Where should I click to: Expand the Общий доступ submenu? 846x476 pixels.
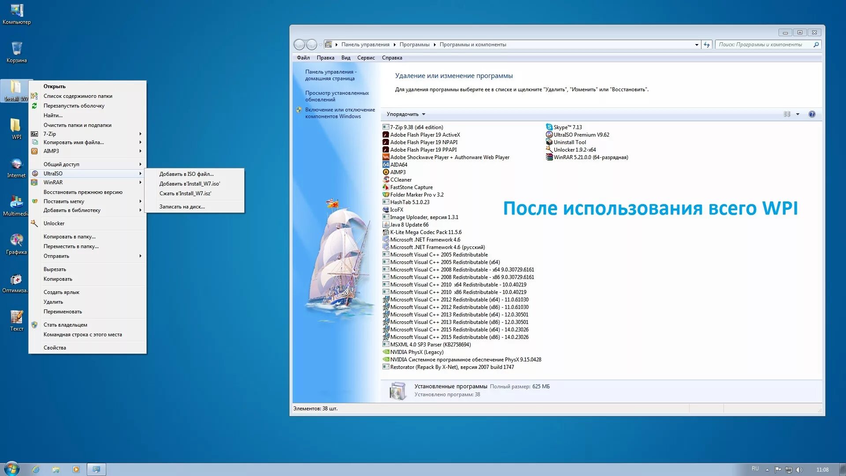point(140,164)
